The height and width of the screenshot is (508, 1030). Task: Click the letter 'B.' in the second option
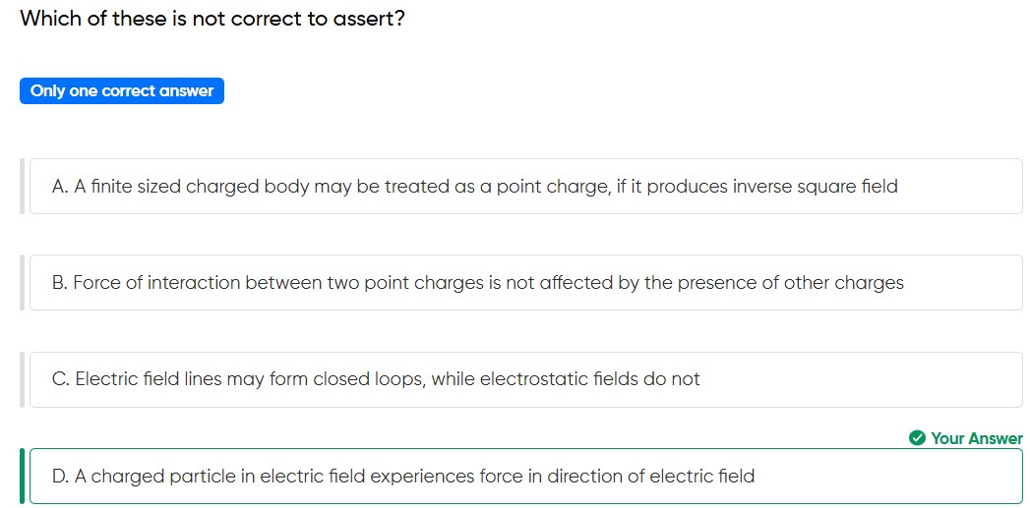click(x=60, y=283)
